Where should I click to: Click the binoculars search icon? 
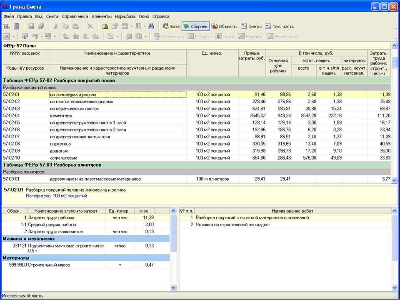pyautogui.click(x=151, y=26)
